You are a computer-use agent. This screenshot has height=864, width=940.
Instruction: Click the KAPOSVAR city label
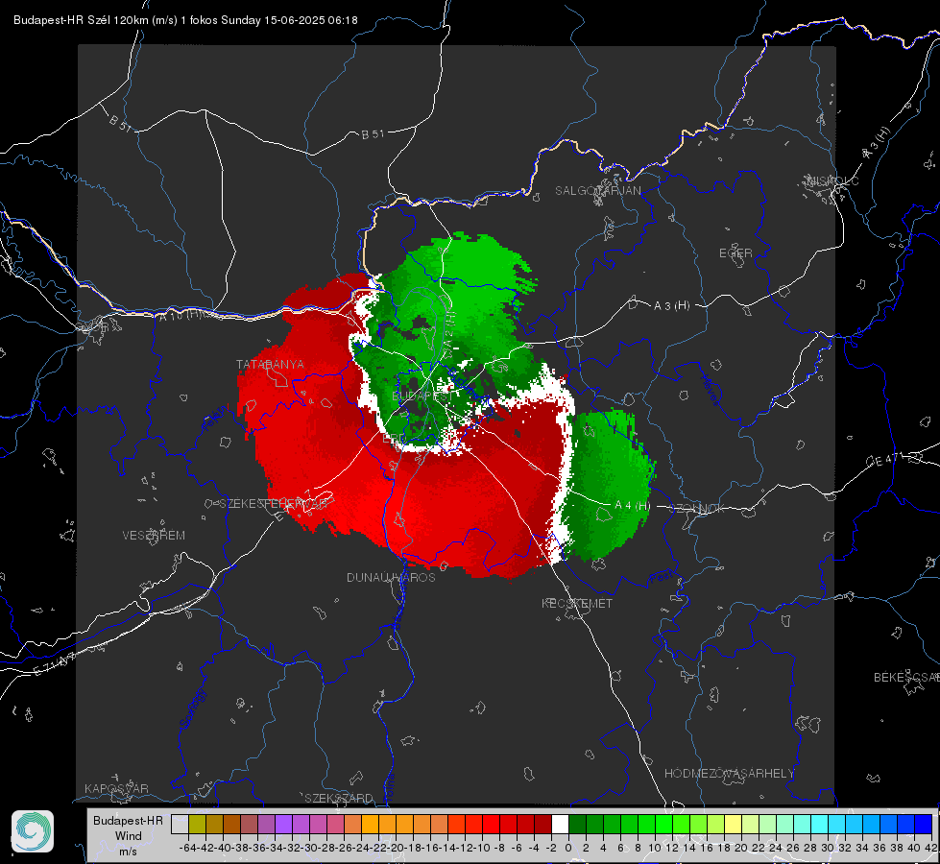116,788
